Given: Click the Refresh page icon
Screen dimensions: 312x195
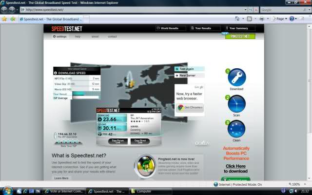Looking at the screenshot, I should pyautogui.click(x=251, y=10).
